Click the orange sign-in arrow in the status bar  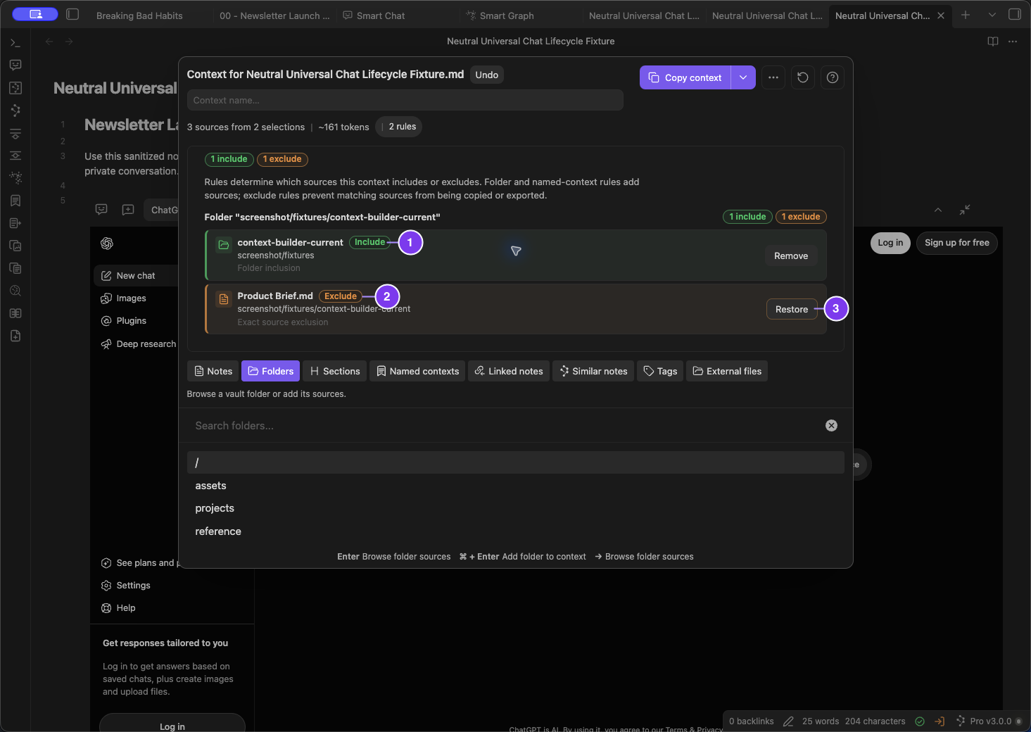pos(940,721)
